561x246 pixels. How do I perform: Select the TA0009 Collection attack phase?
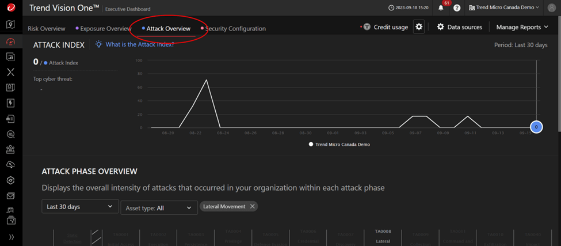point(421,239)
